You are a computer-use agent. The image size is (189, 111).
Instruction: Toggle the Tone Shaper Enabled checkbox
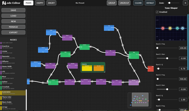coord(157,12)
